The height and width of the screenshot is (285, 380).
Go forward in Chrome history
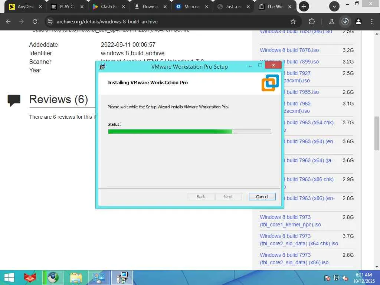pyautogui.click(x=22, y=22)
